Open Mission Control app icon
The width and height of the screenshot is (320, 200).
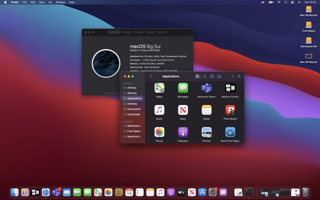[230, 88]
